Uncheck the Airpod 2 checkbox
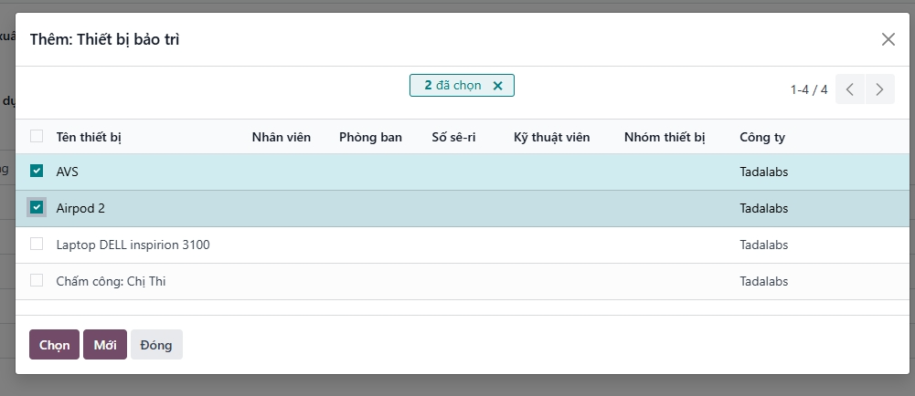915x396 pixels. pos(37,207)
